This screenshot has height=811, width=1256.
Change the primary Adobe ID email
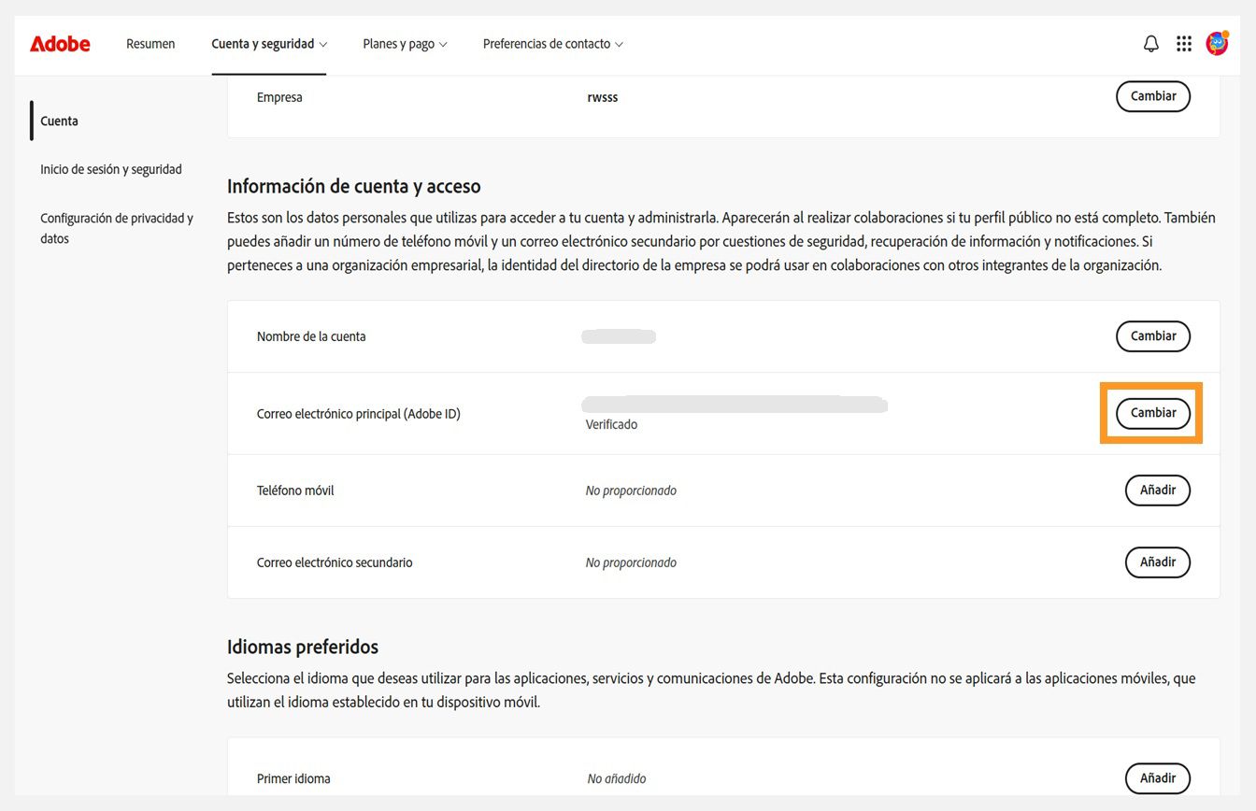point(1152,412)
